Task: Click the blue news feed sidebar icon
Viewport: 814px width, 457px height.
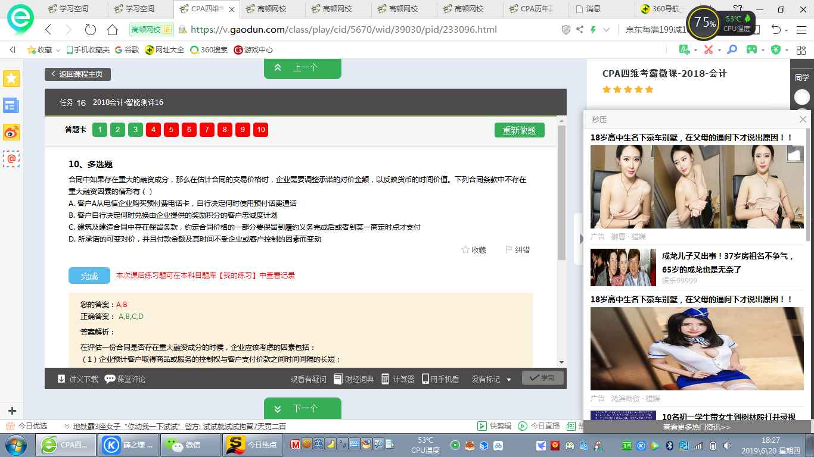Action: 11,105
